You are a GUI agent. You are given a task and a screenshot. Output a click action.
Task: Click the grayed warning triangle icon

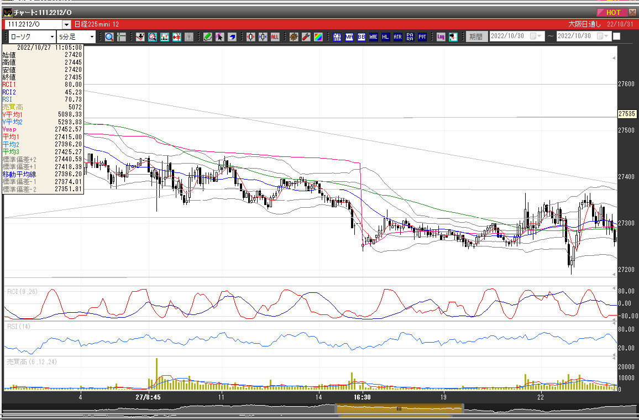(189, 36)
